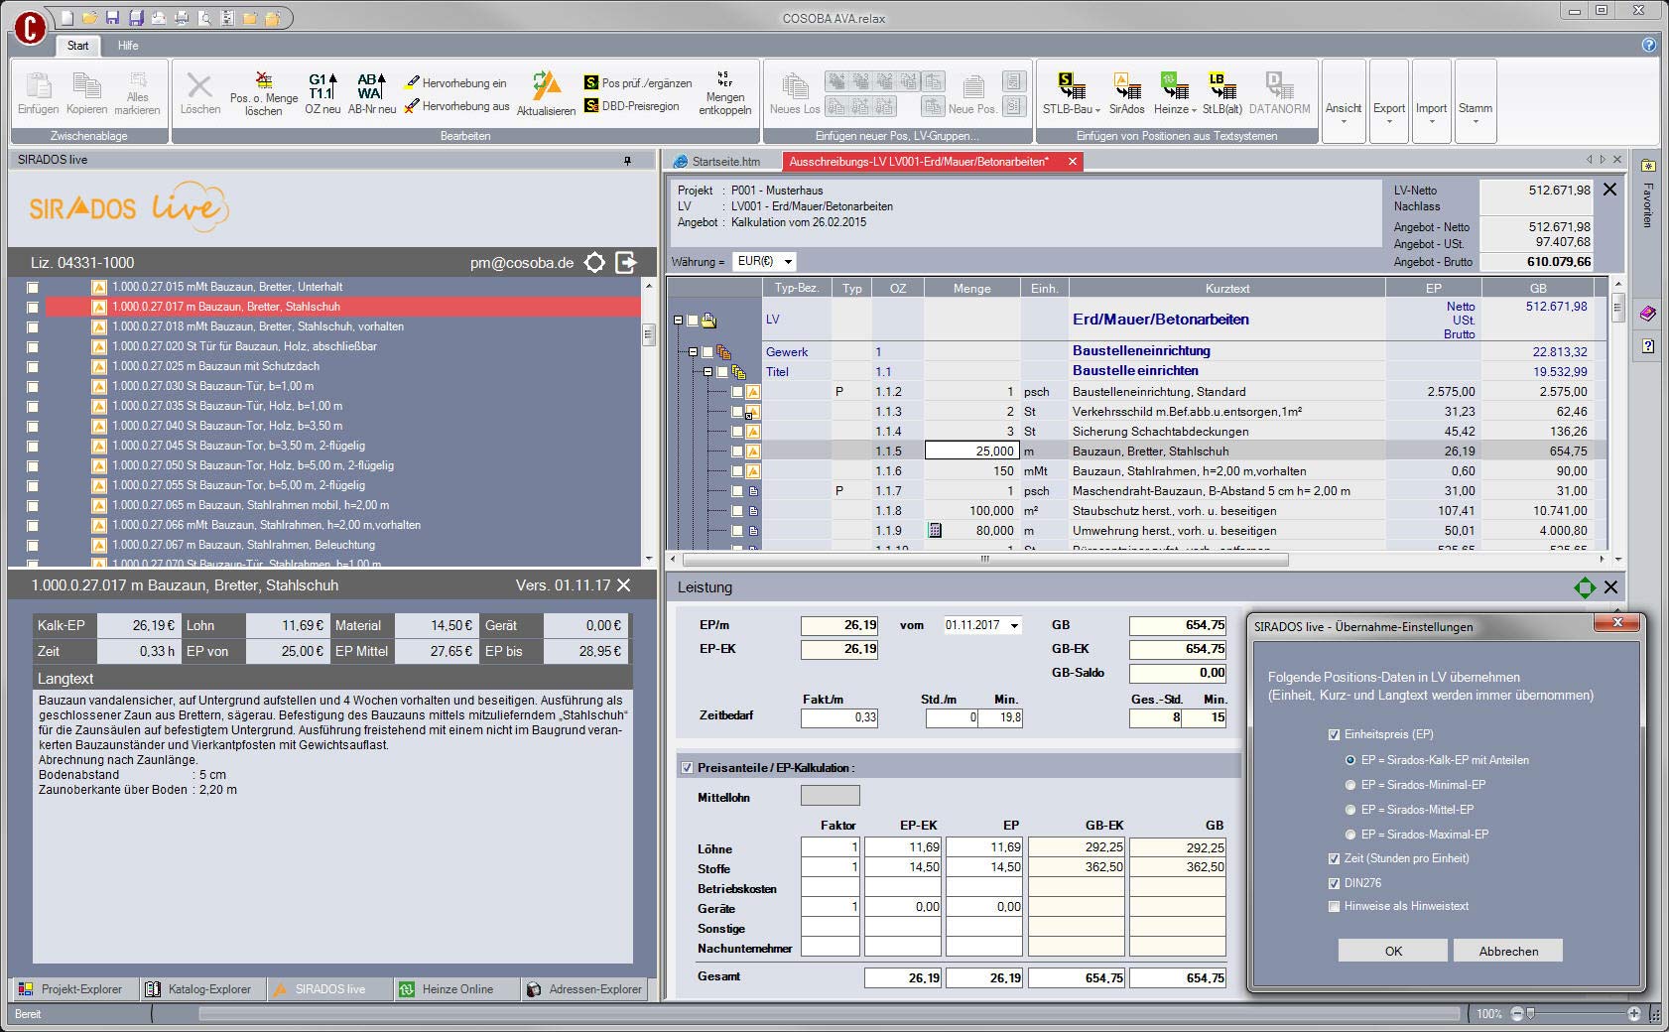Open DBD-Preisregion
The image size is (1669, 1032).
(631, 106)
